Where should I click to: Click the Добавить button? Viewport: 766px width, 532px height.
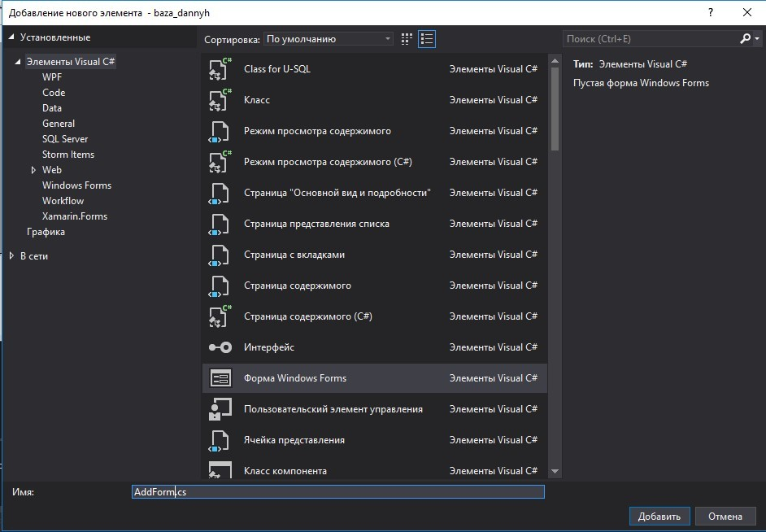tap(659, 517)
